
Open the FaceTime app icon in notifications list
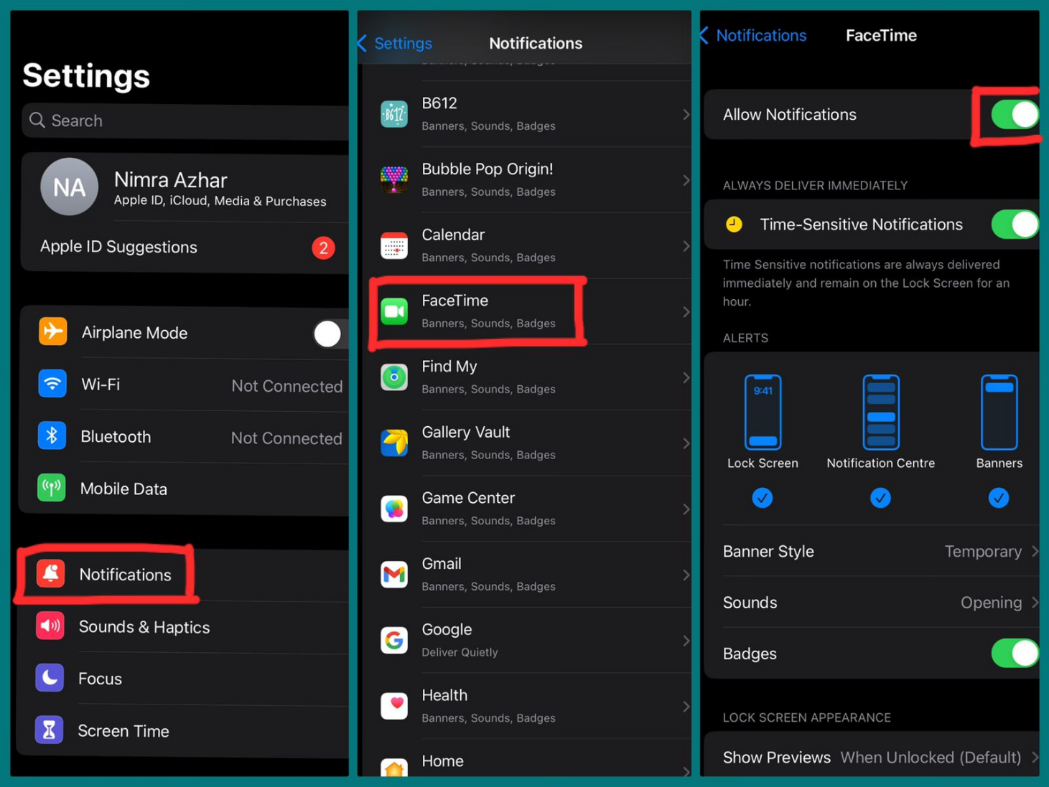(x=393, y=311)
